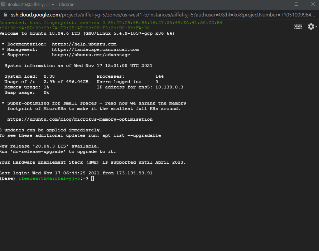Click the microk8s-memory-optimisation blog URL
Viewport: 319px width, 251px height.
[x=80, y=119]
